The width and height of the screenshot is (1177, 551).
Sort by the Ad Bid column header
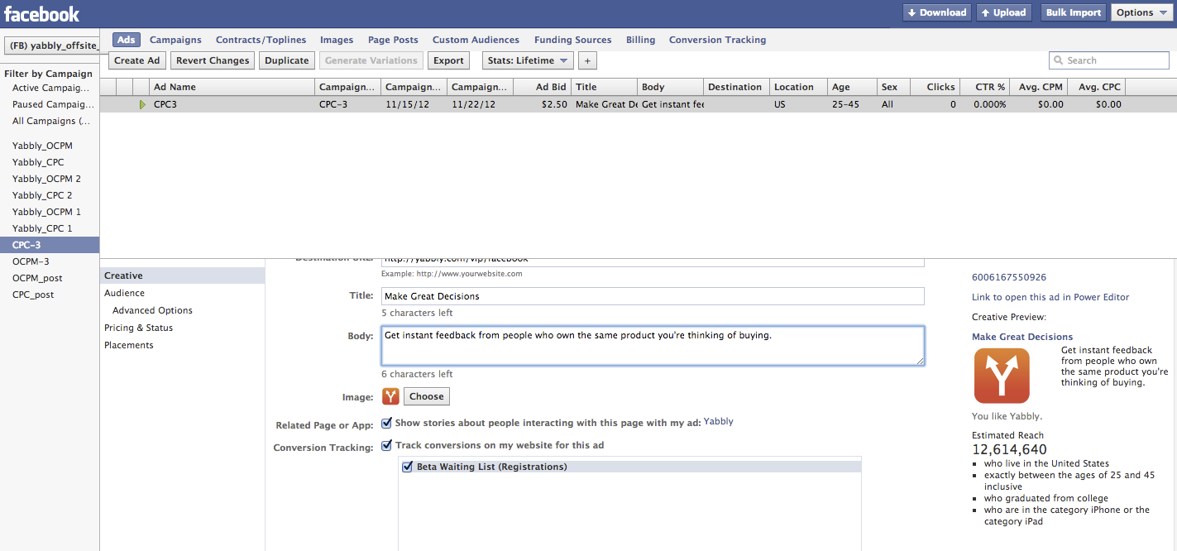tap(542, 87)
